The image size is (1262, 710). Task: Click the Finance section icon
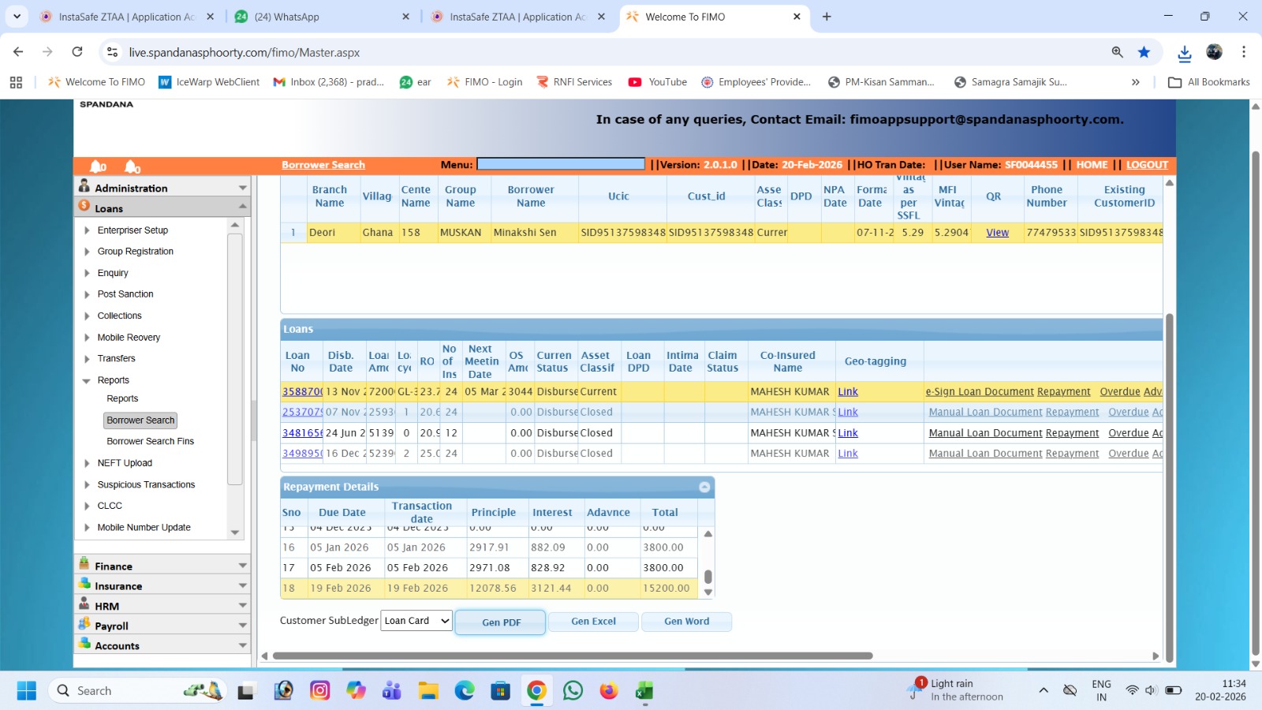pos(84,564)
